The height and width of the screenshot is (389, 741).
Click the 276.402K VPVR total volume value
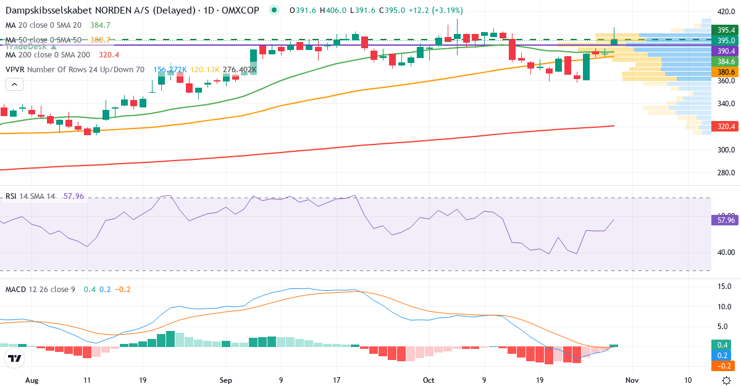coord(240,70)
